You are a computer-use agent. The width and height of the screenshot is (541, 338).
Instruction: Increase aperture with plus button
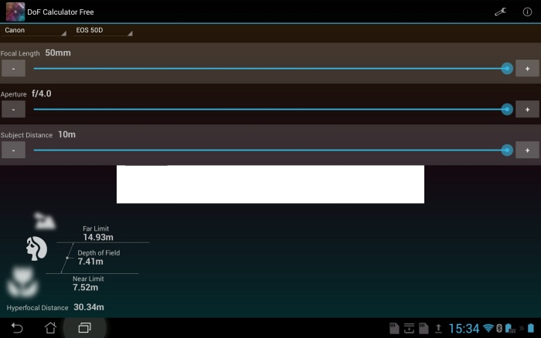pos(527,110)
